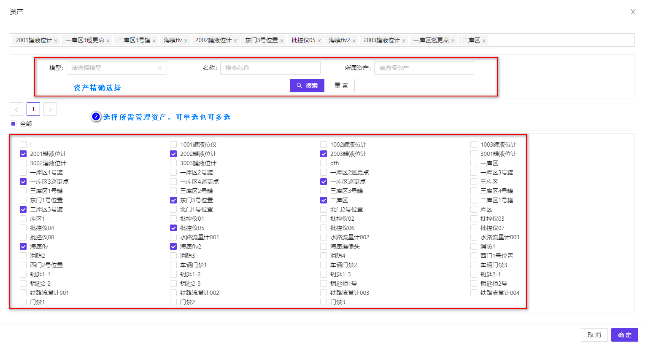Go to previous page arrow
The width and height of the screenshot is (645, 345).
tap(16, 109)
